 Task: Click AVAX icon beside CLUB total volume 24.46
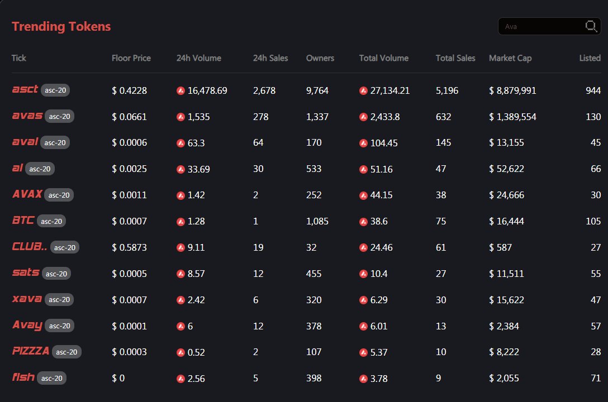pos(363,247)
